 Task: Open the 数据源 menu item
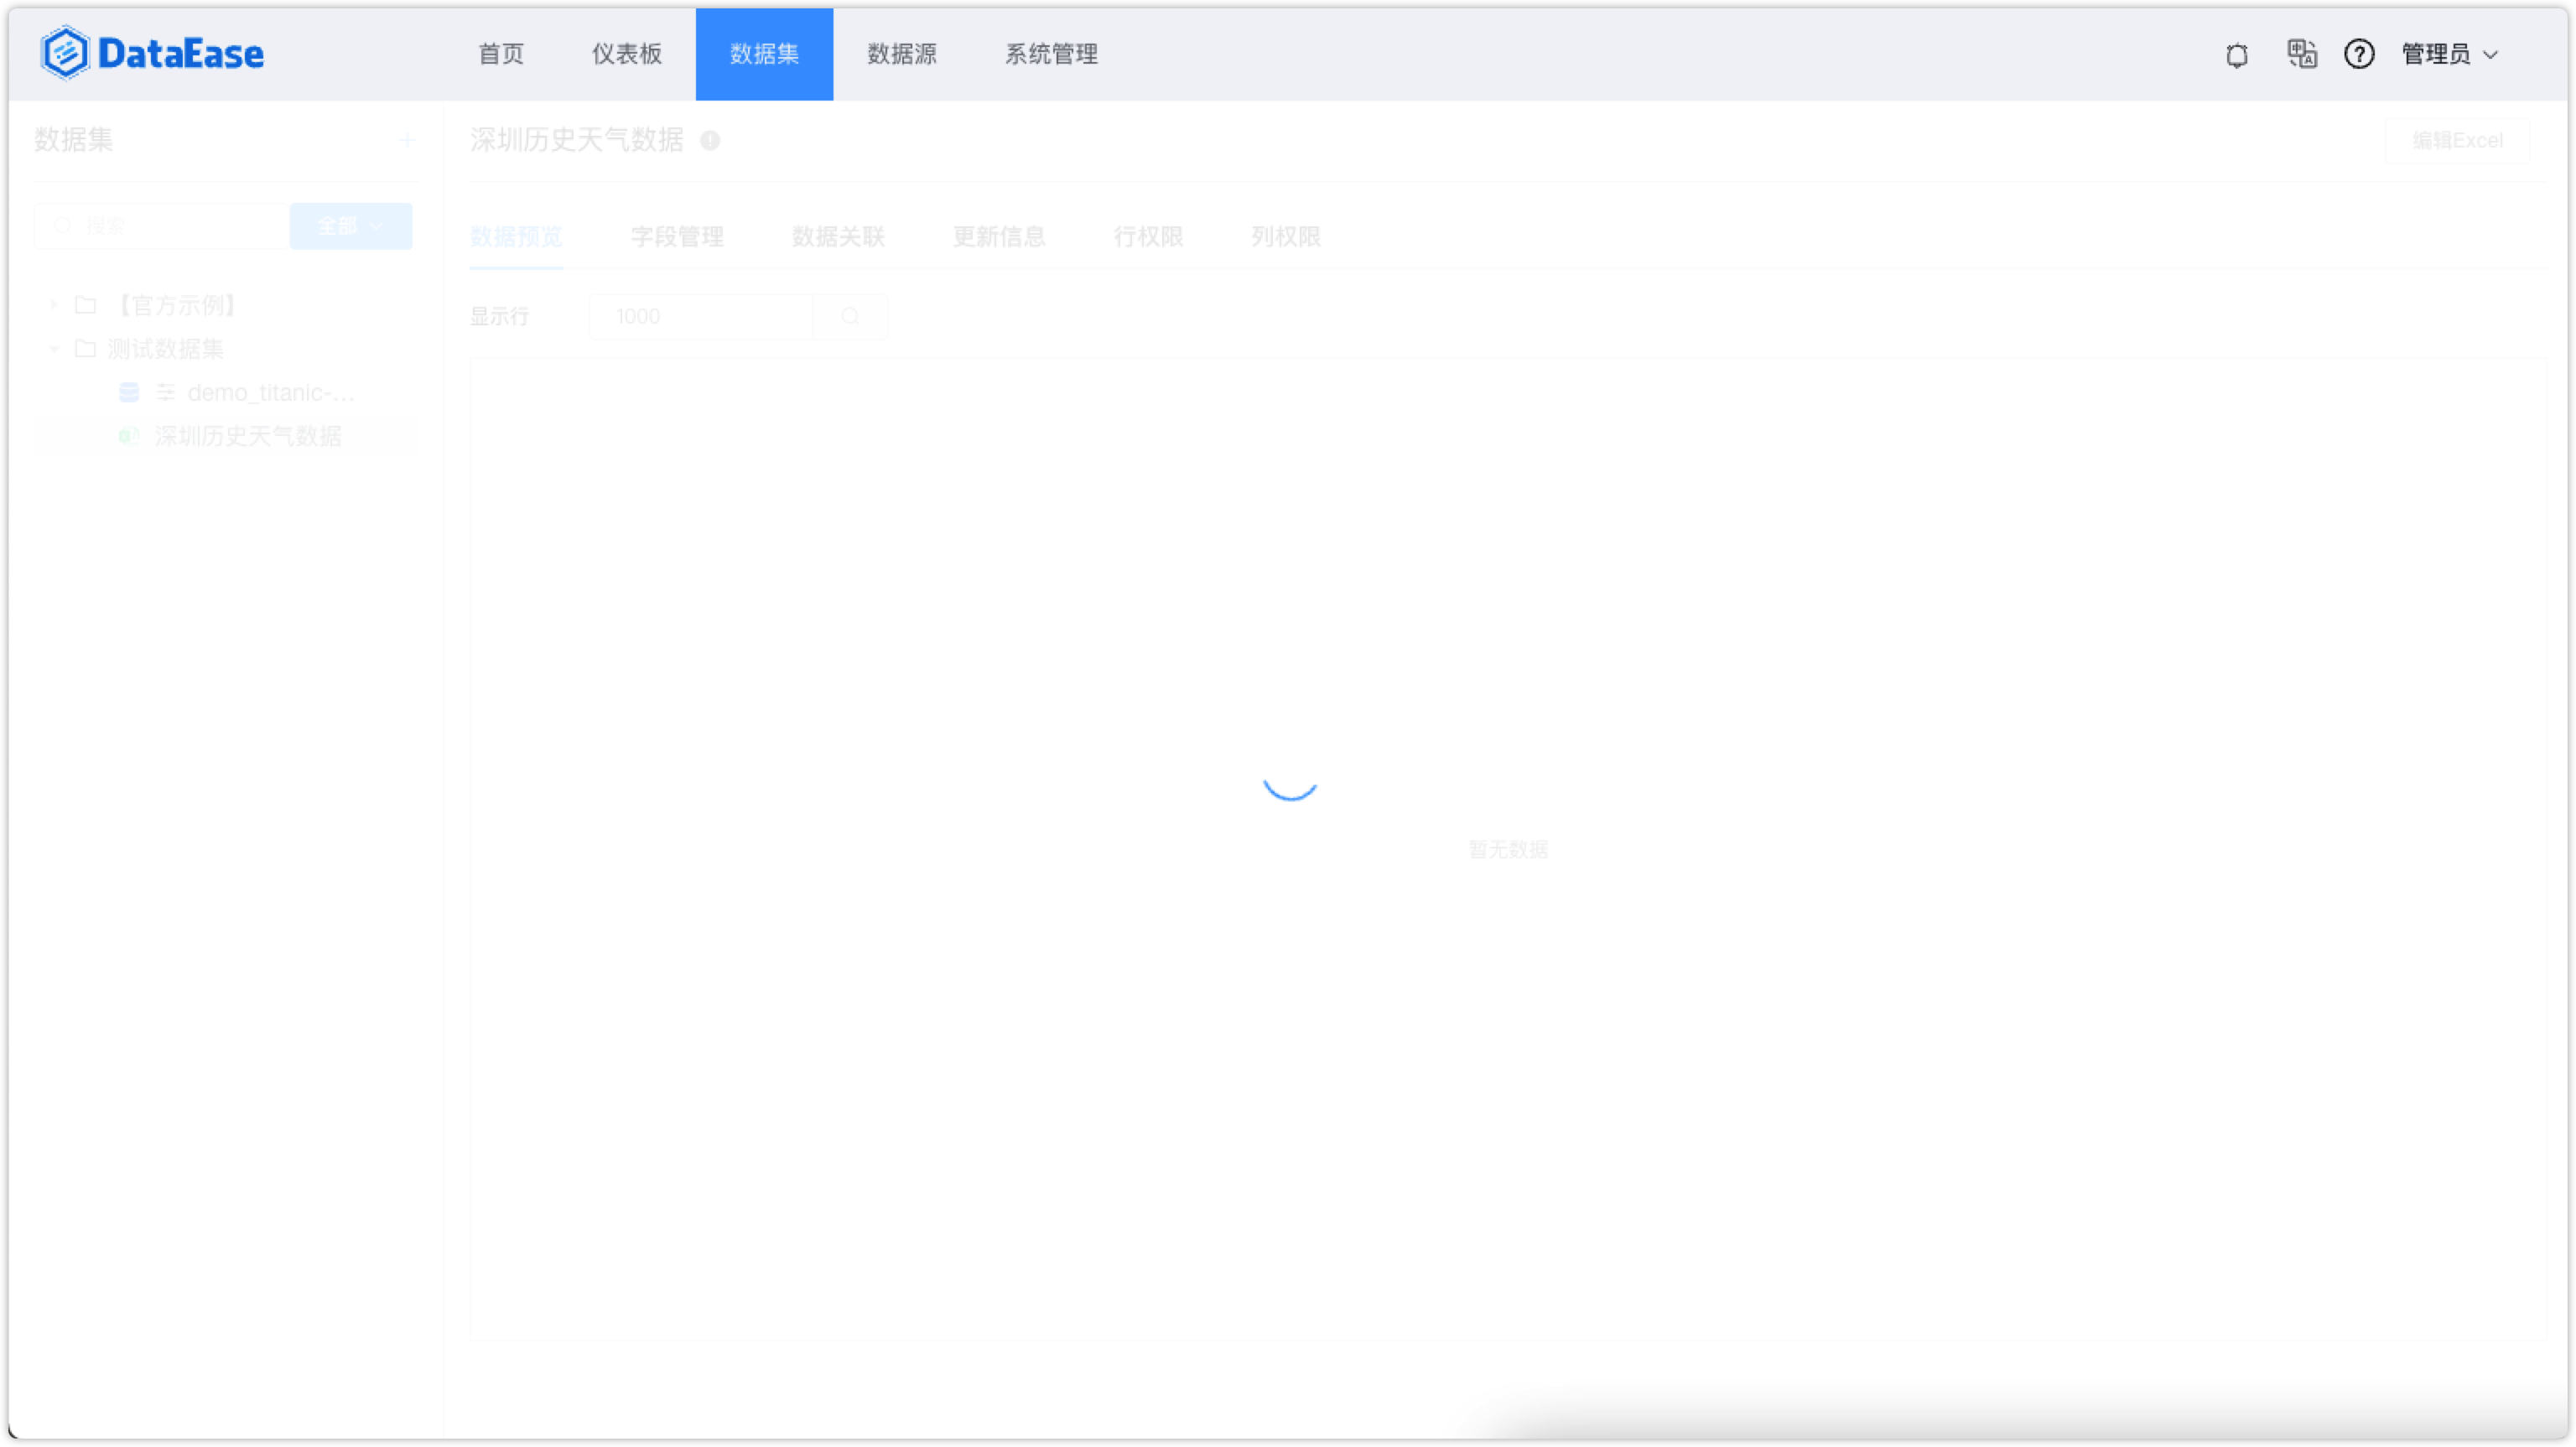click(x=901, y=54)
